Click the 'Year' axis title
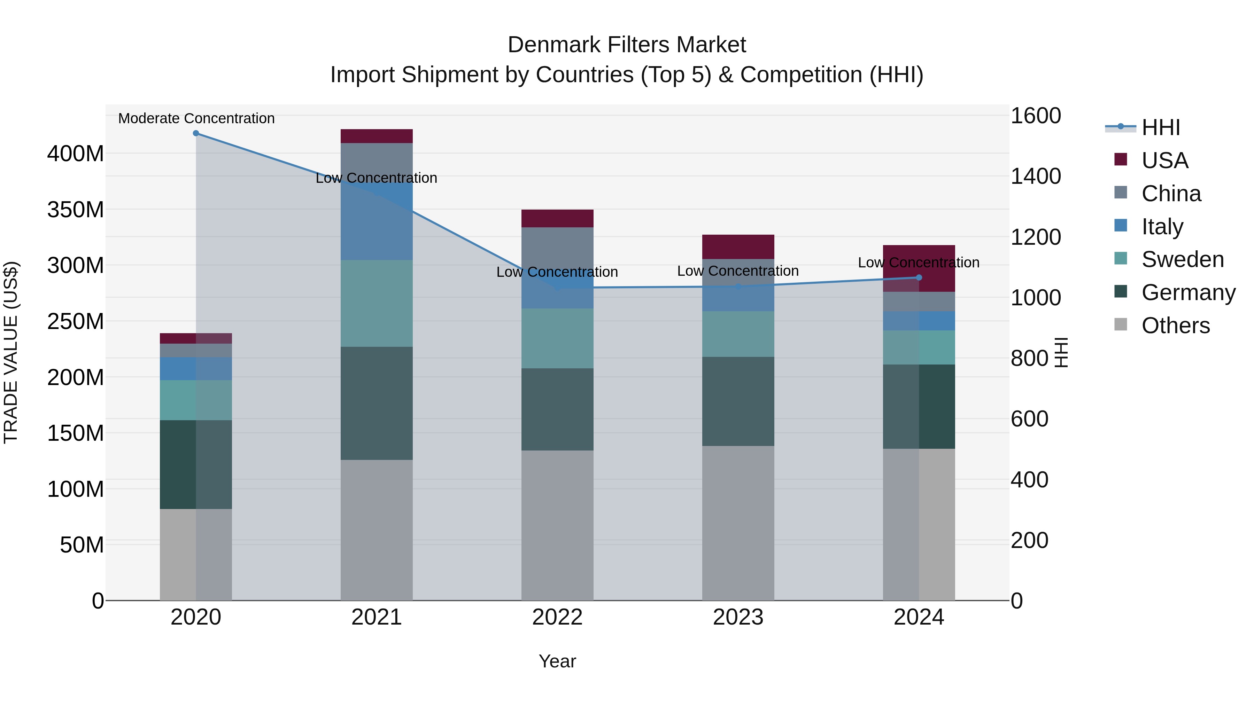 (557, 662)
